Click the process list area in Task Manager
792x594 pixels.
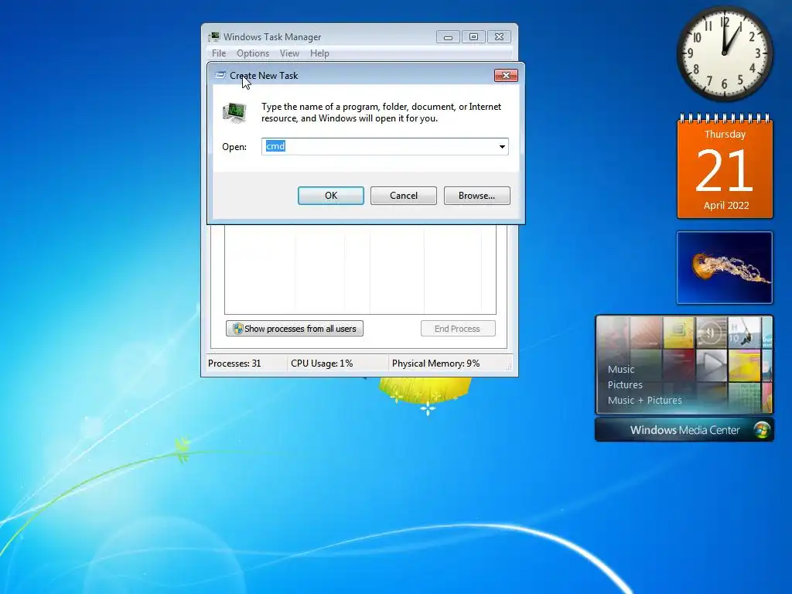[360, 269]
